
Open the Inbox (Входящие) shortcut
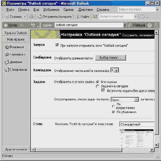point(15,47)
